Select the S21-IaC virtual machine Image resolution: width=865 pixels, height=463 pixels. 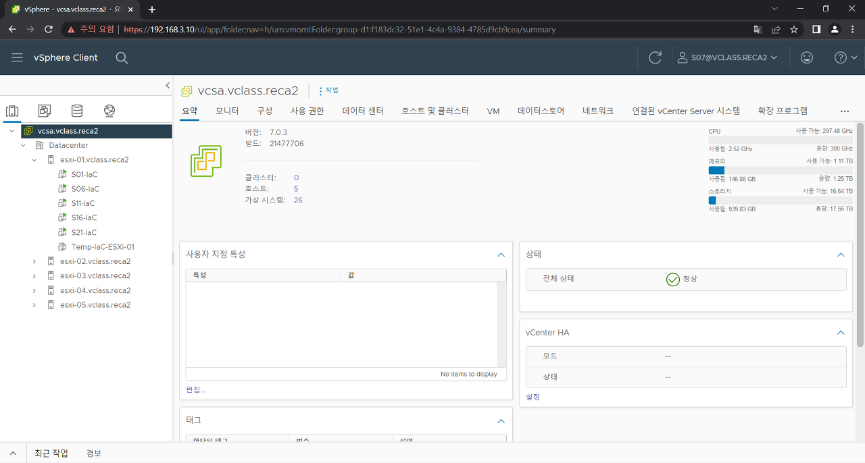pyautogui.click(x=84, y=232)
